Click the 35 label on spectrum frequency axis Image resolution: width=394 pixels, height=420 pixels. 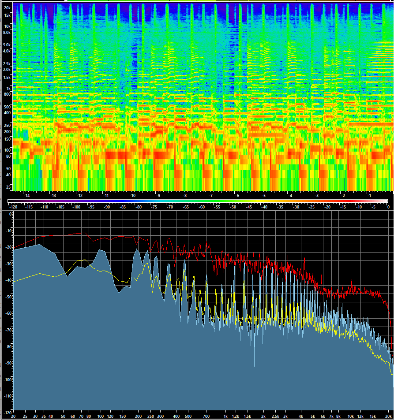click(x=44, y=416)
